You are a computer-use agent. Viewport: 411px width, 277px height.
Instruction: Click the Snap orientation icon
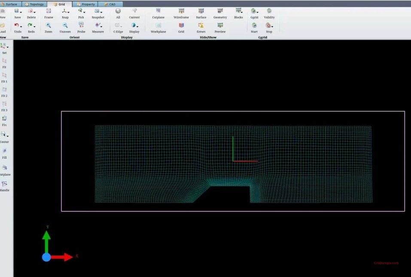[64, 11]
